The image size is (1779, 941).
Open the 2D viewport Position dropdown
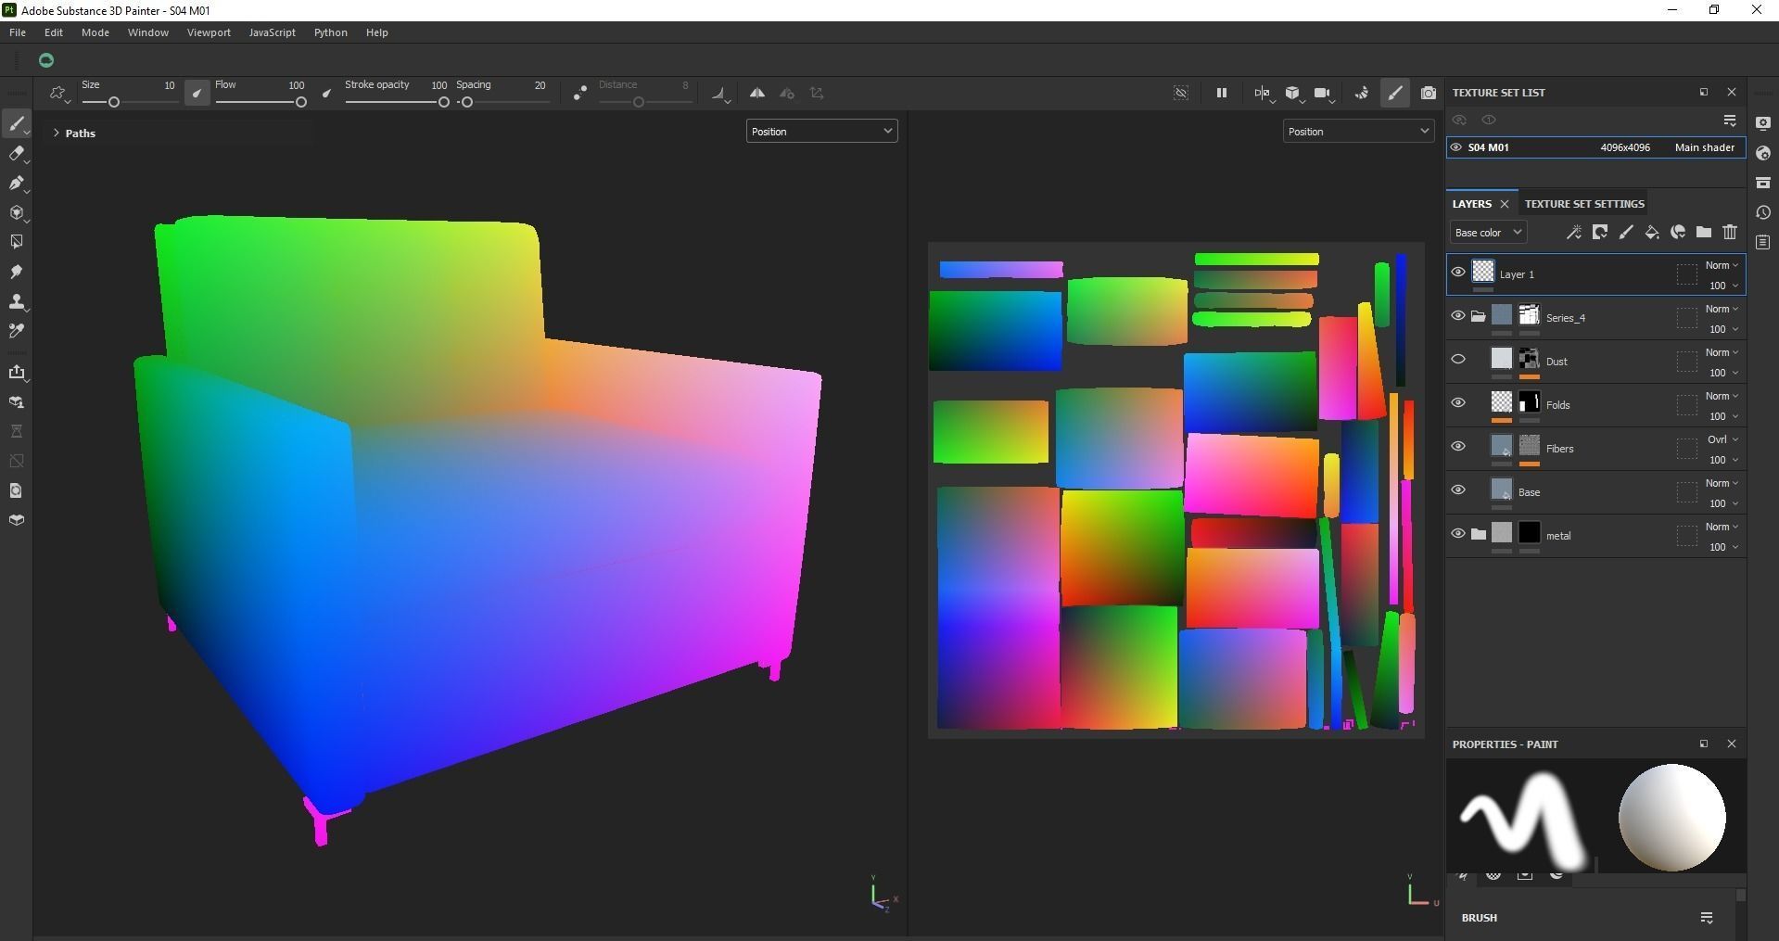[x=1358, y=132]
